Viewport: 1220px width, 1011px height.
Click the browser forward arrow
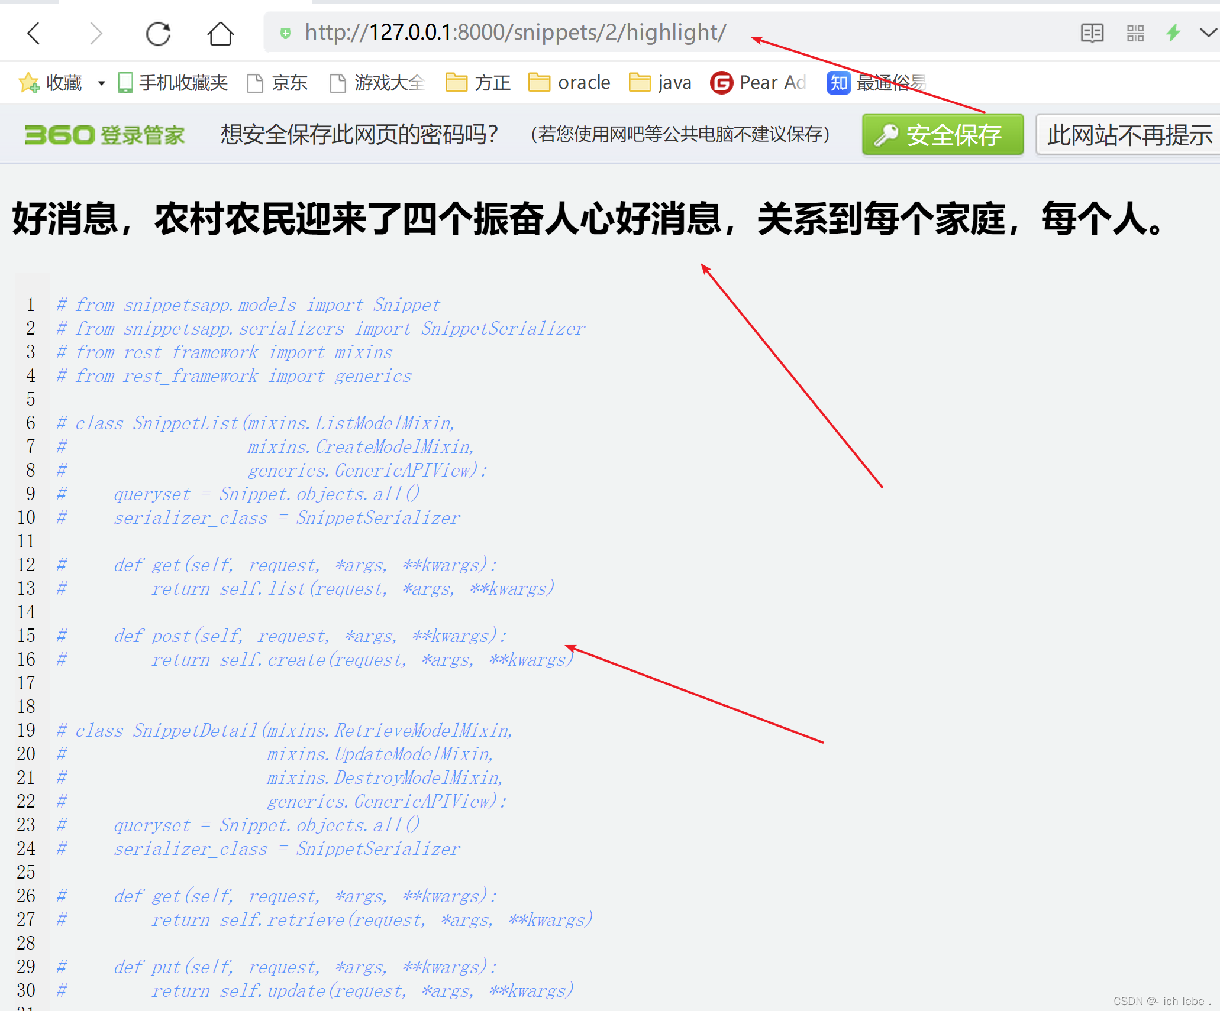coord(96,33)
